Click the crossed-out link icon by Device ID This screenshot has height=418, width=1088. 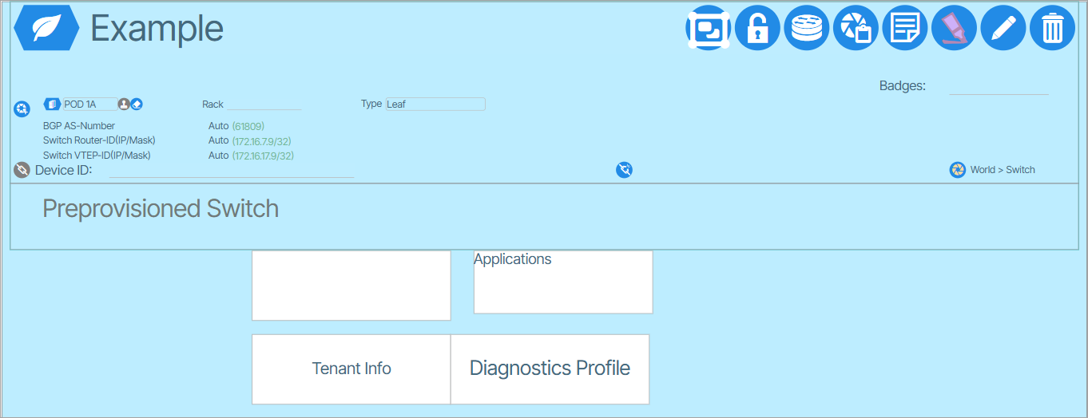[x=22, y=170]
